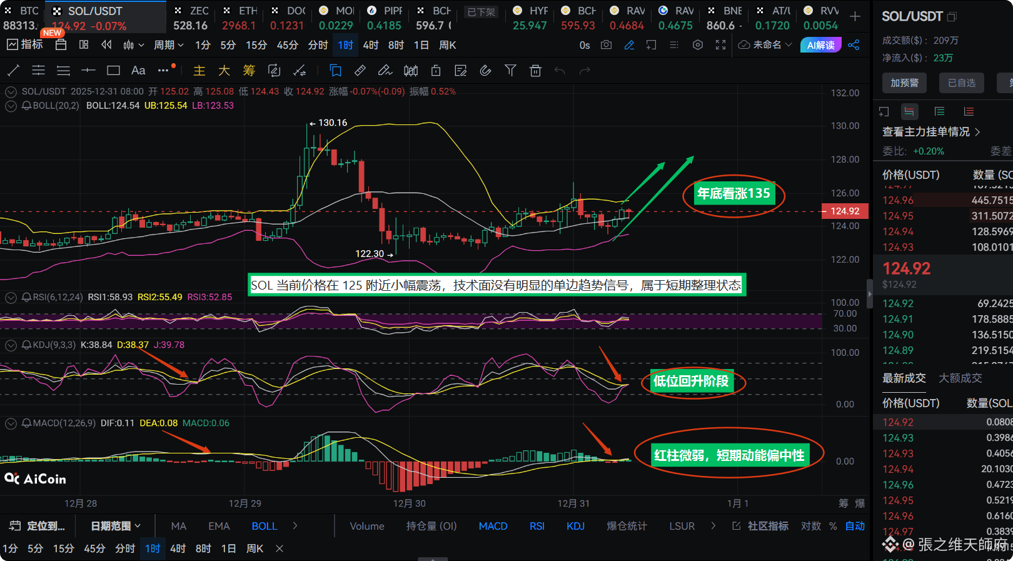This screenshot has width=1013, height=561.
Task: Select the trend line drawing tool
Action: tap(13, 71)
